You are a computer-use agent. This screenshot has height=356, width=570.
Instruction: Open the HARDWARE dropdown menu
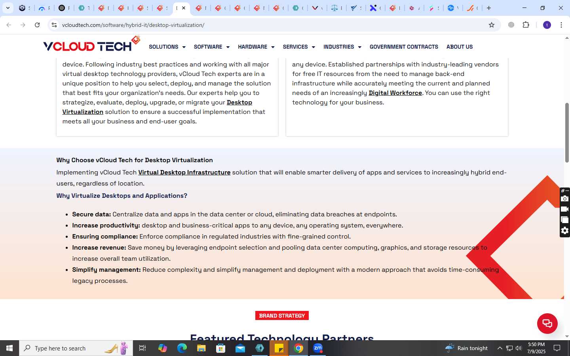coord(256,47)
